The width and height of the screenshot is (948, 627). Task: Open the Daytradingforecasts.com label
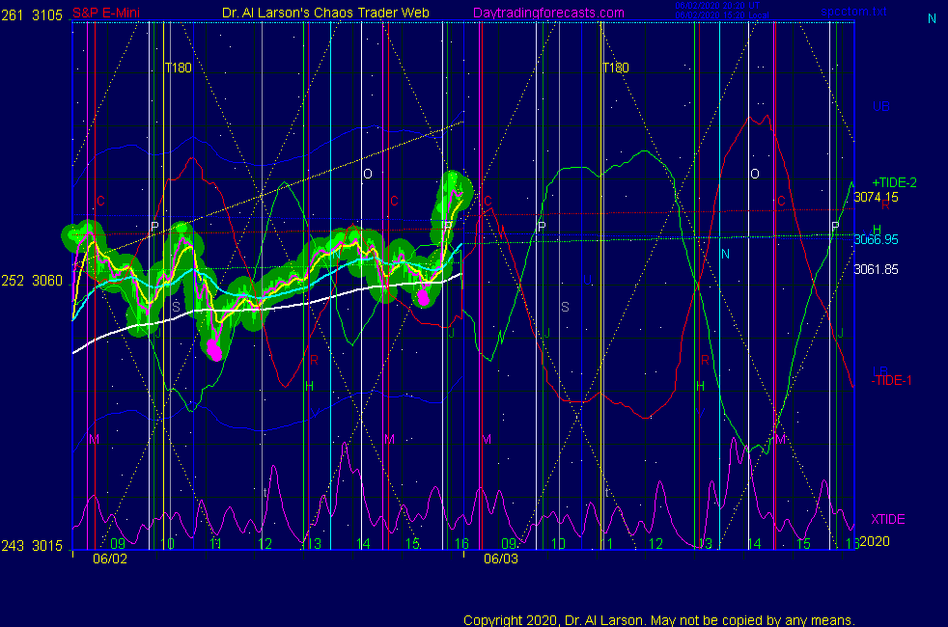548,13
